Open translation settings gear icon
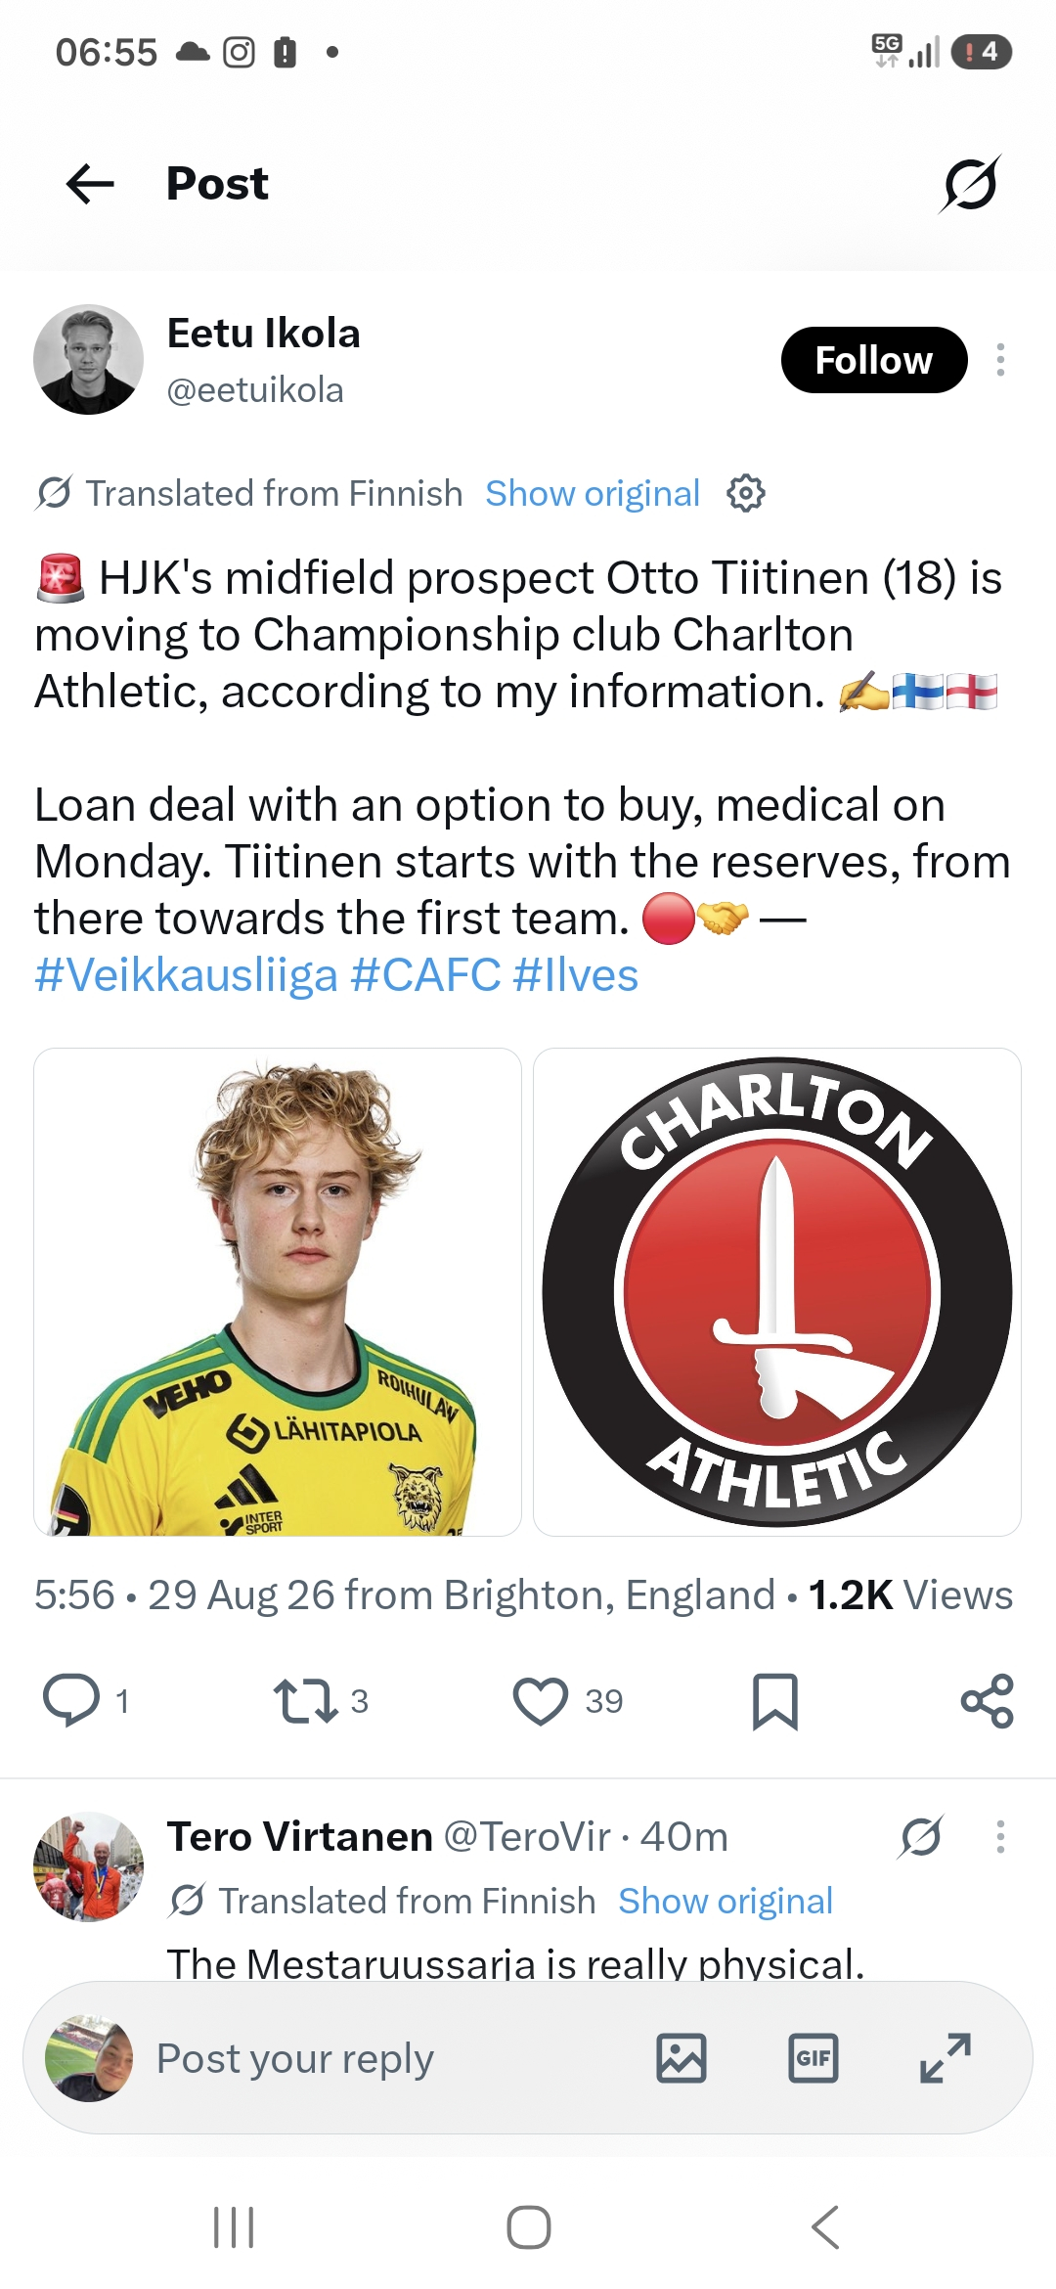This screenshot has width=1056, height=2289. [x=746, y=493]
